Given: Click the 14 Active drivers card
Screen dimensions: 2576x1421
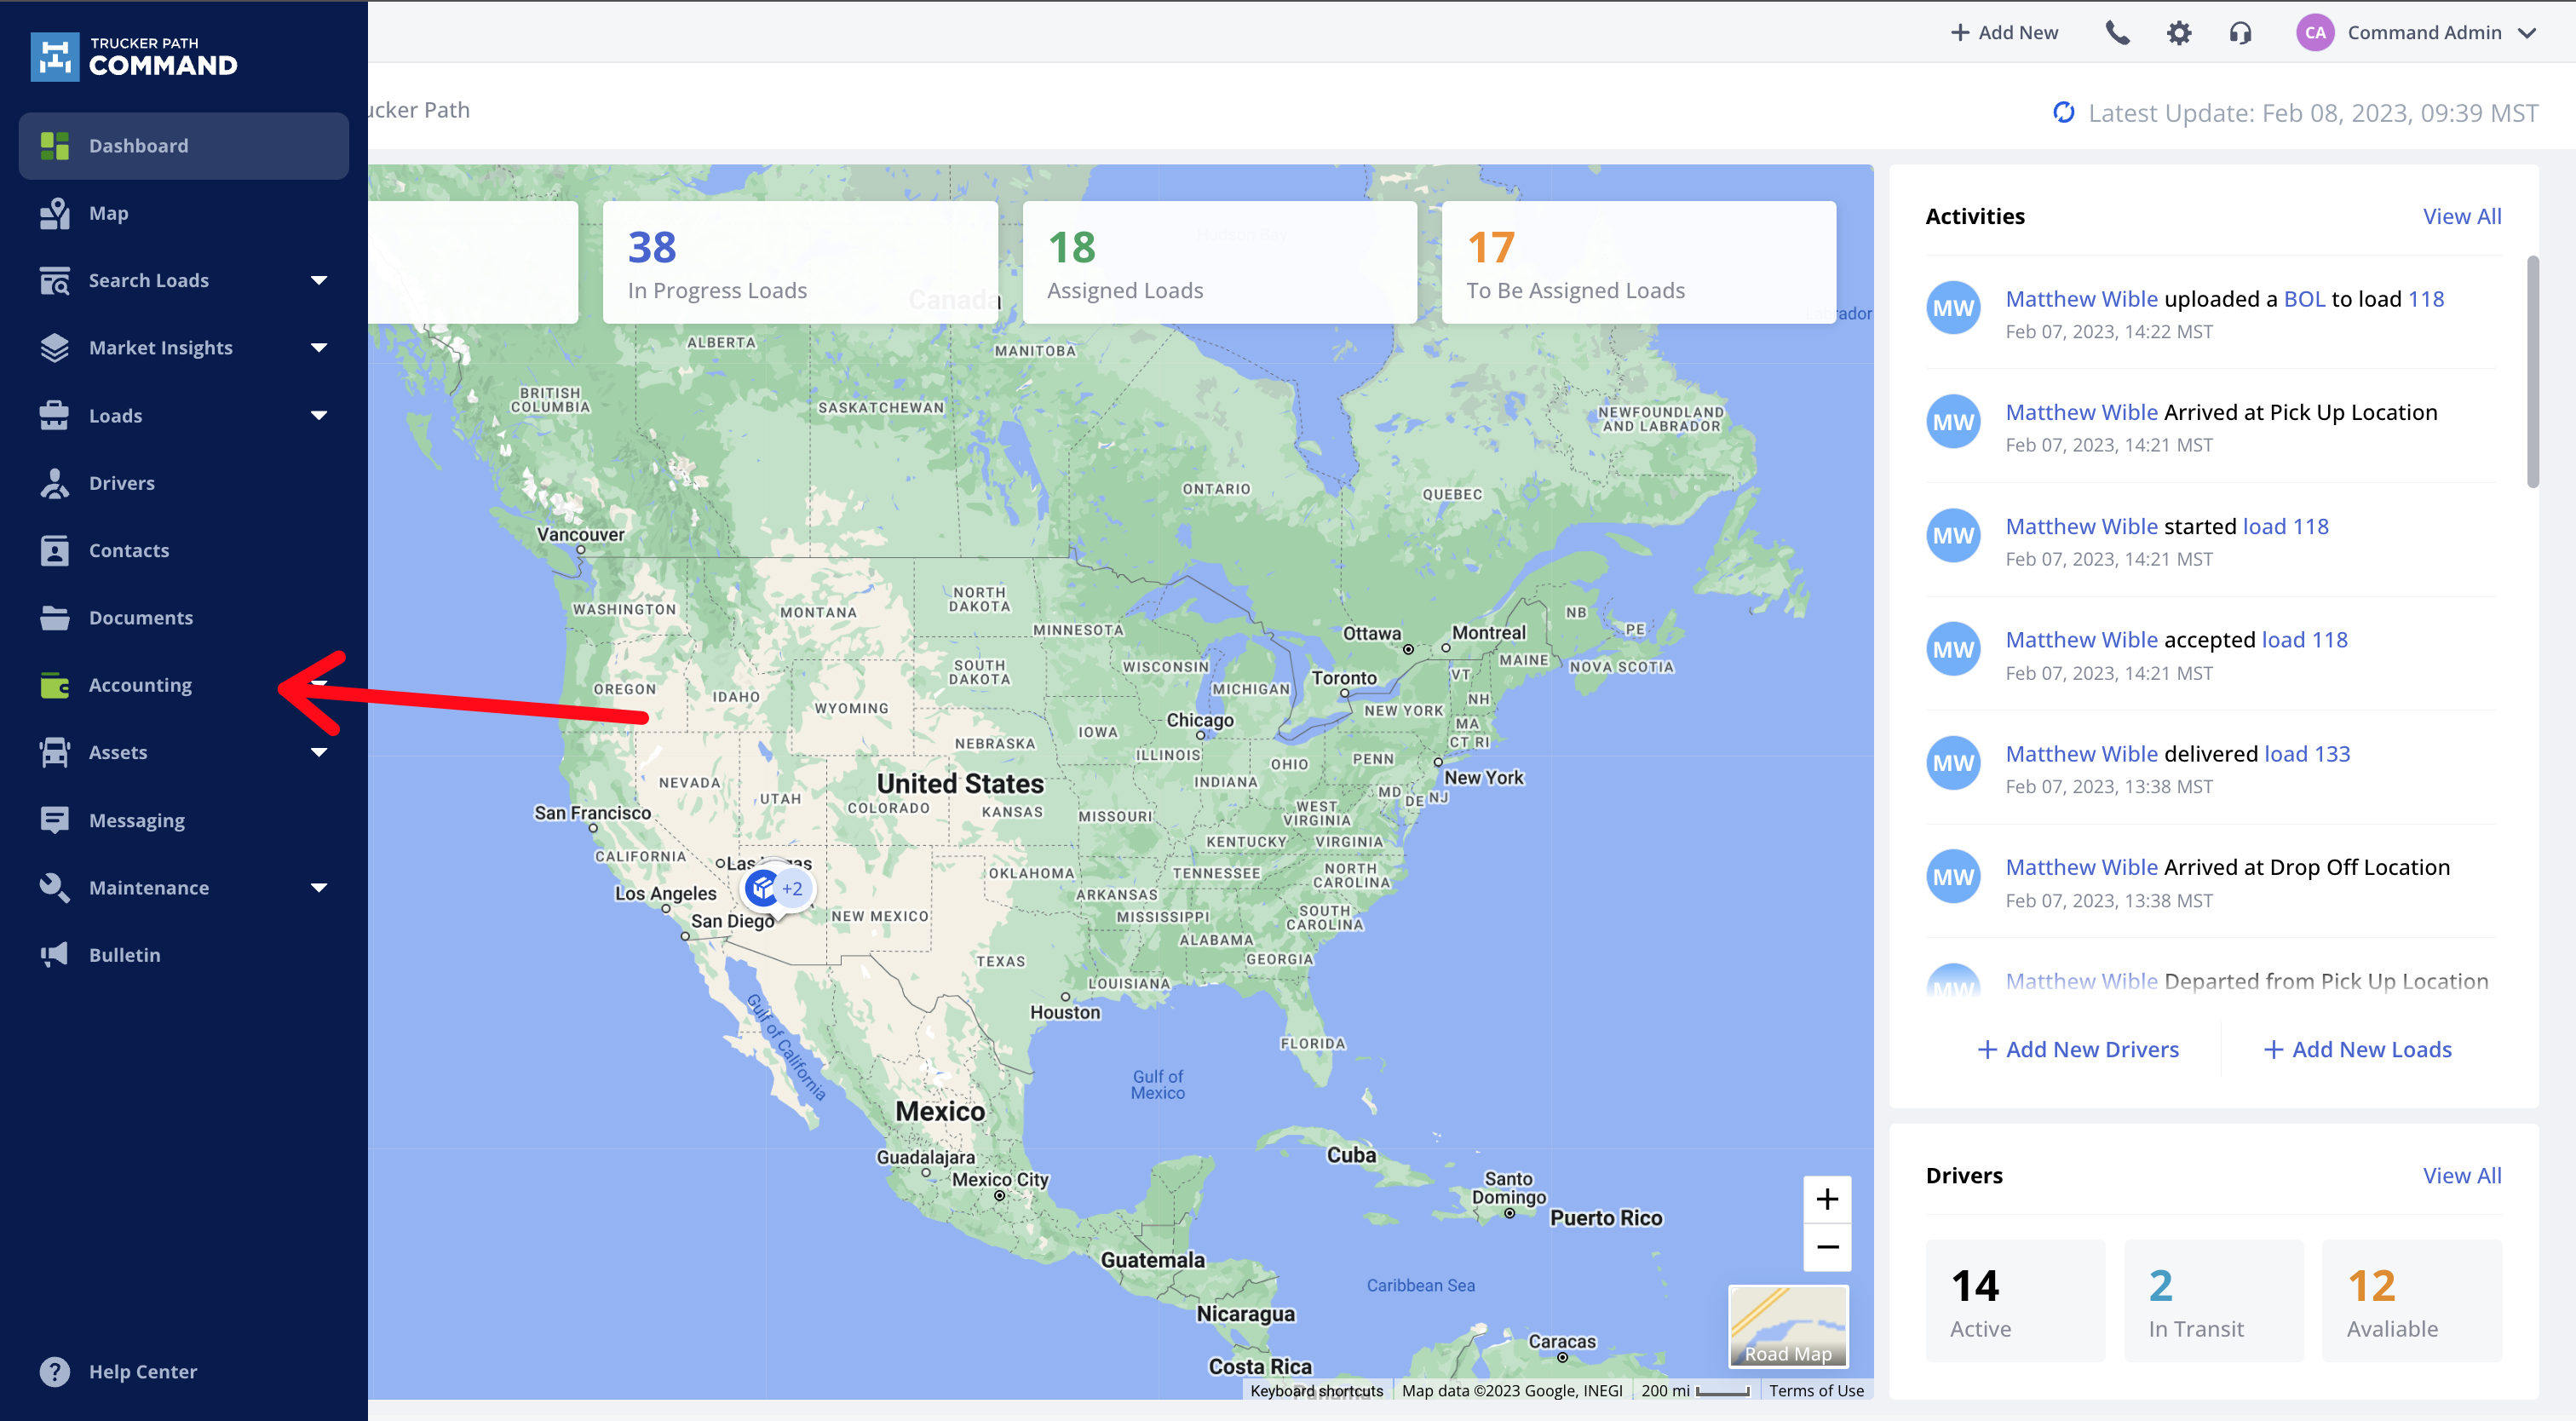Looking at the screenshot, I should tap(2015, 1300).
